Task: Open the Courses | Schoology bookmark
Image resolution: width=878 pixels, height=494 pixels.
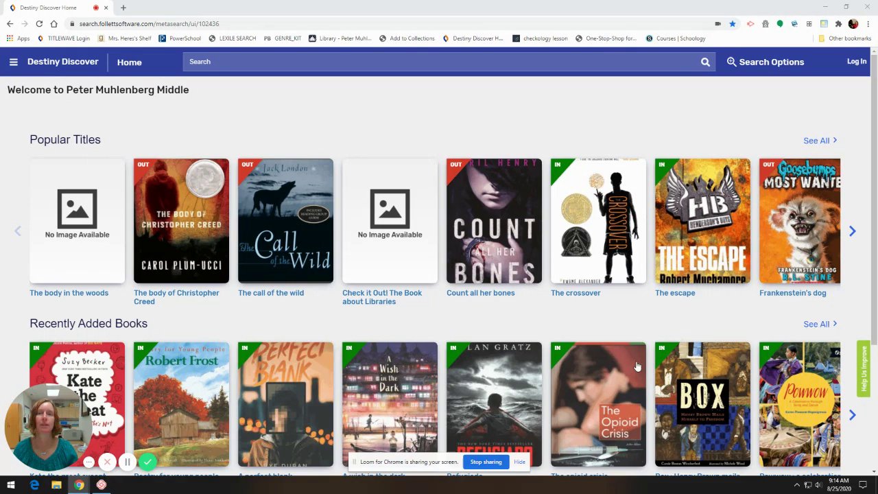Action: coord(676,38)
